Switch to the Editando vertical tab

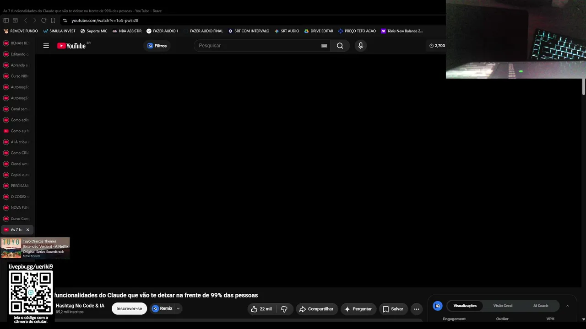click(17, 54)
